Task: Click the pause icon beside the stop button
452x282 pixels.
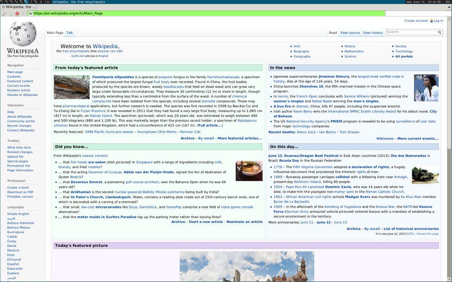Action: point(24,14)
